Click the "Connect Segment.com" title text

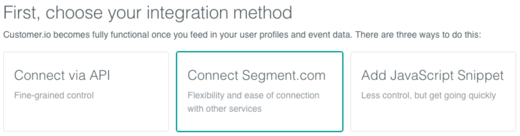point(256,76)
